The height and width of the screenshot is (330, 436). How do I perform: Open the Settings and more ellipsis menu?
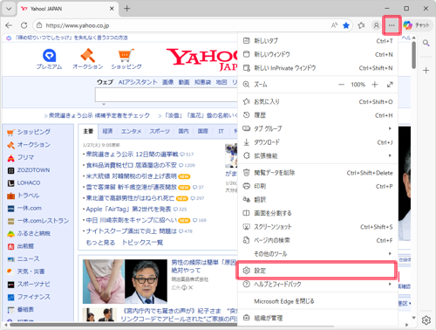(x=392, y=25)
